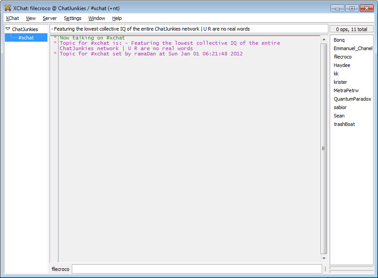Select user QuantumParadox in the user list
This screenshot has height=278, width=378.
352,99
